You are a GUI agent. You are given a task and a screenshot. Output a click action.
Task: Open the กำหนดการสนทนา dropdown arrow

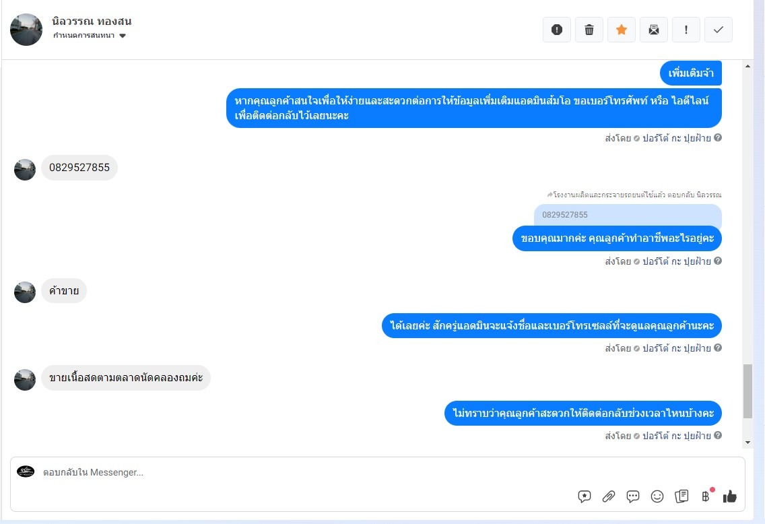point(123,36)
